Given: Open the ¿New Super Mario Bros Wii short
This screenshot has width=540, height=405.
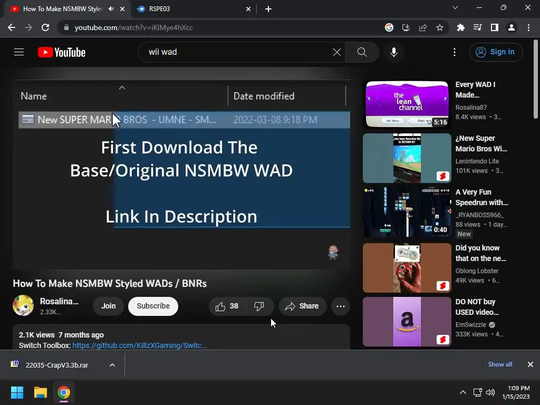Looking at the screenshot, I should tap(407, 158).
